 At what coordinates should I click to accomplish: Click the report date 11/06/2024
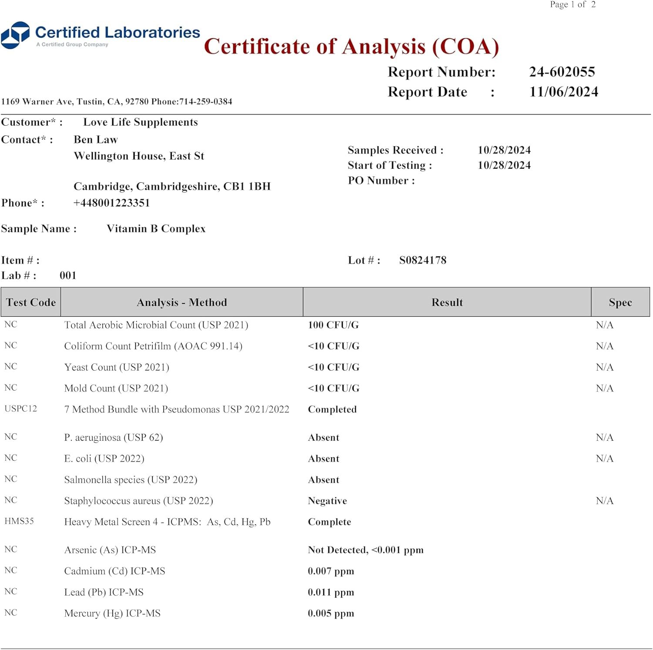point(563,92)
